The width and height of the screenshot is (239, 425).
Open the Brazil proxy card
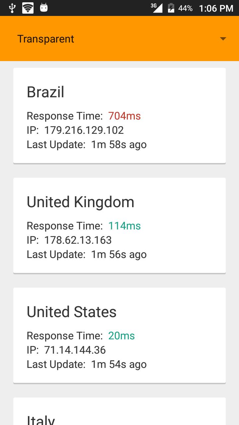click(119, 116)
